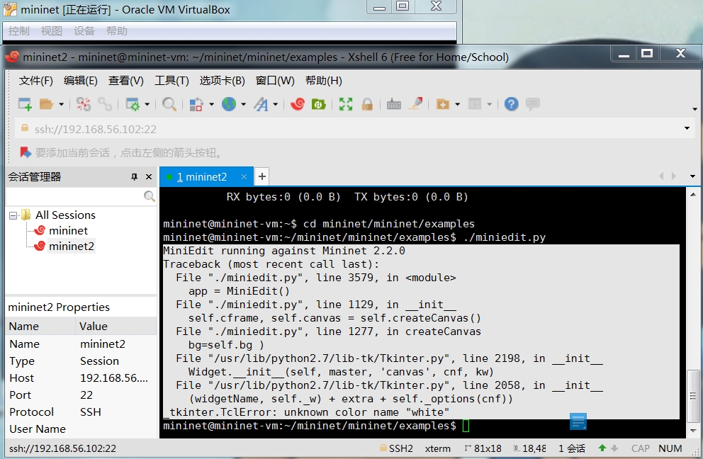The image size is (703, 459).
Task: Click the terminal vertical scrollbar thumb
Action: point(693,396)
